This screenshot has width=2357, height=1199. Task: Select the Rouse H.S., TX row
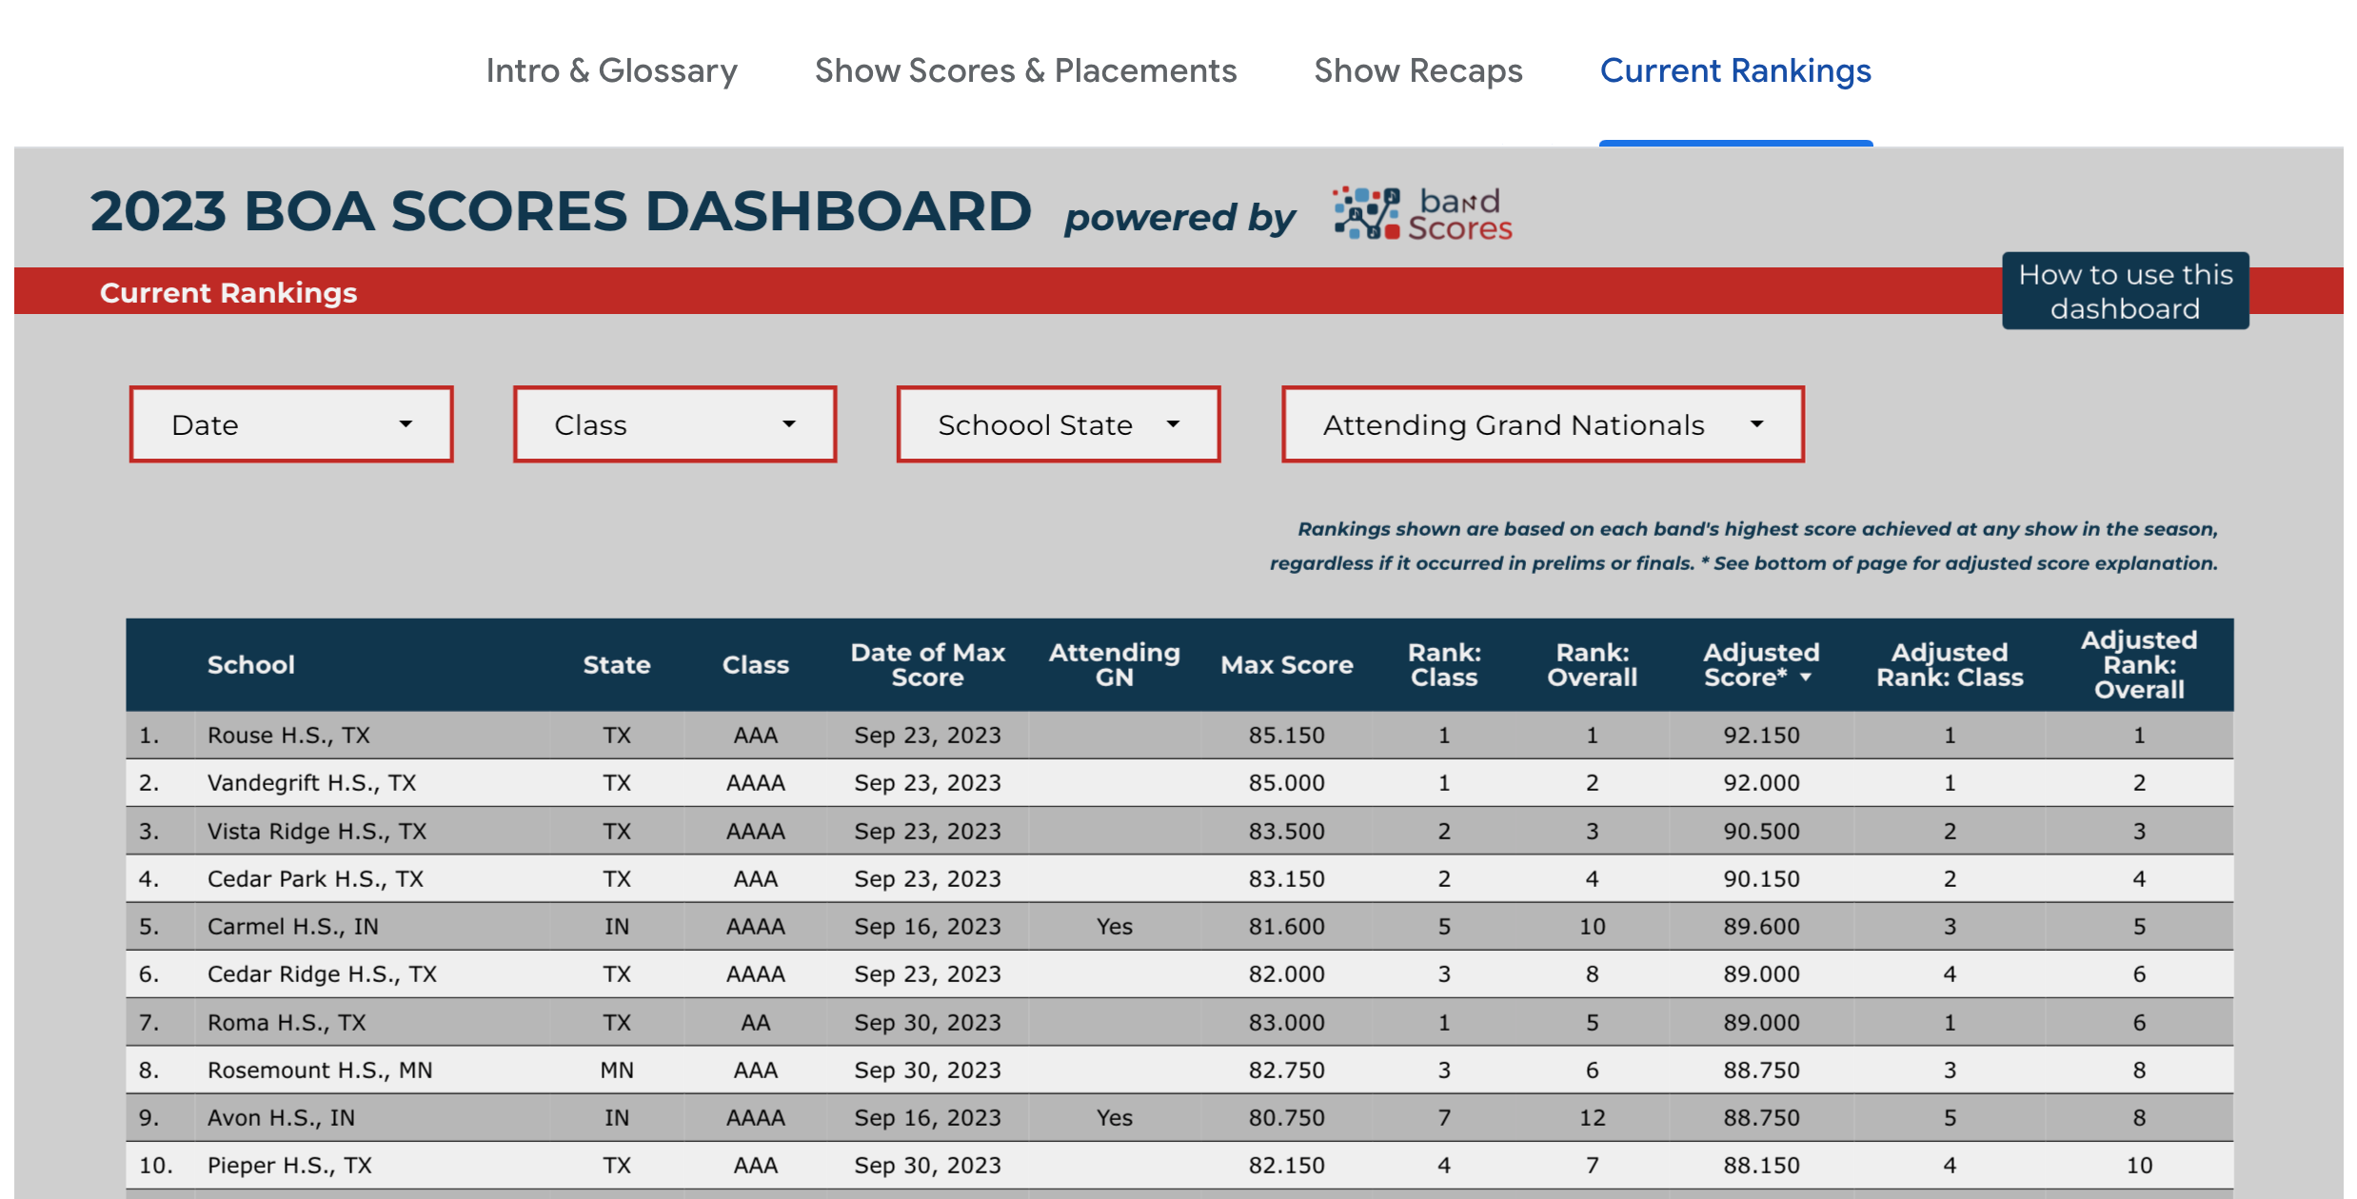tap(288, 736)
